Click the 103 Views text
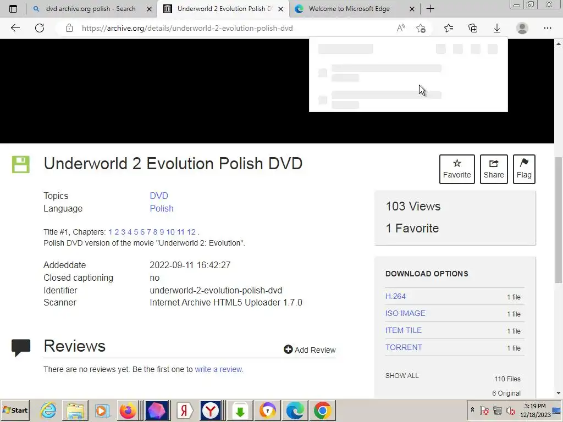The image size is (563, 422). point(413,207)
